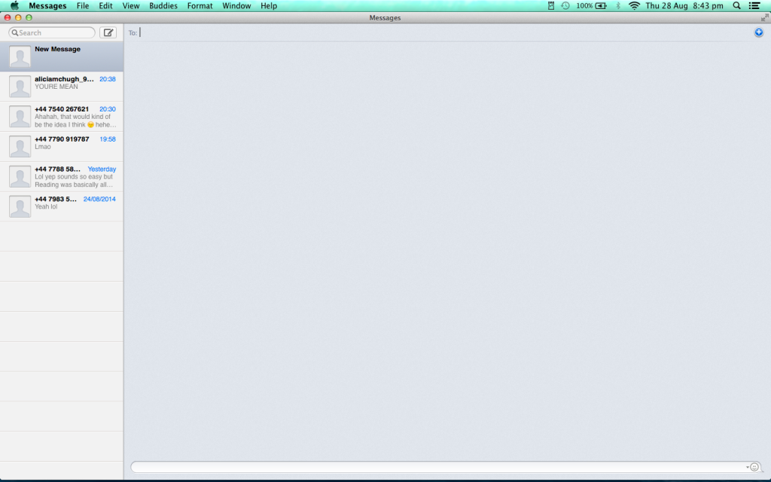Click the avatar beside +44 7790 919787
771x482 pixels.
(x=20, y=146)
